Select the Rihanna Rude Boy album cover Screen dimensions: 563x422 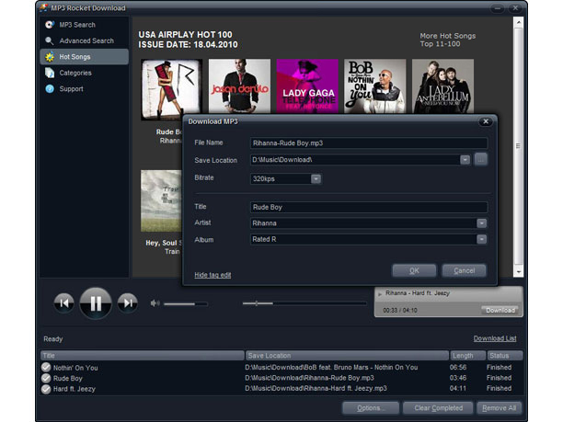[172, 89]
